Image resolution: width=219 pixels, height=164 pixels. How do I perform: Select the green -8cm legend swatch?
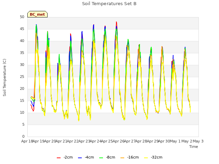(x=101, y=158)
